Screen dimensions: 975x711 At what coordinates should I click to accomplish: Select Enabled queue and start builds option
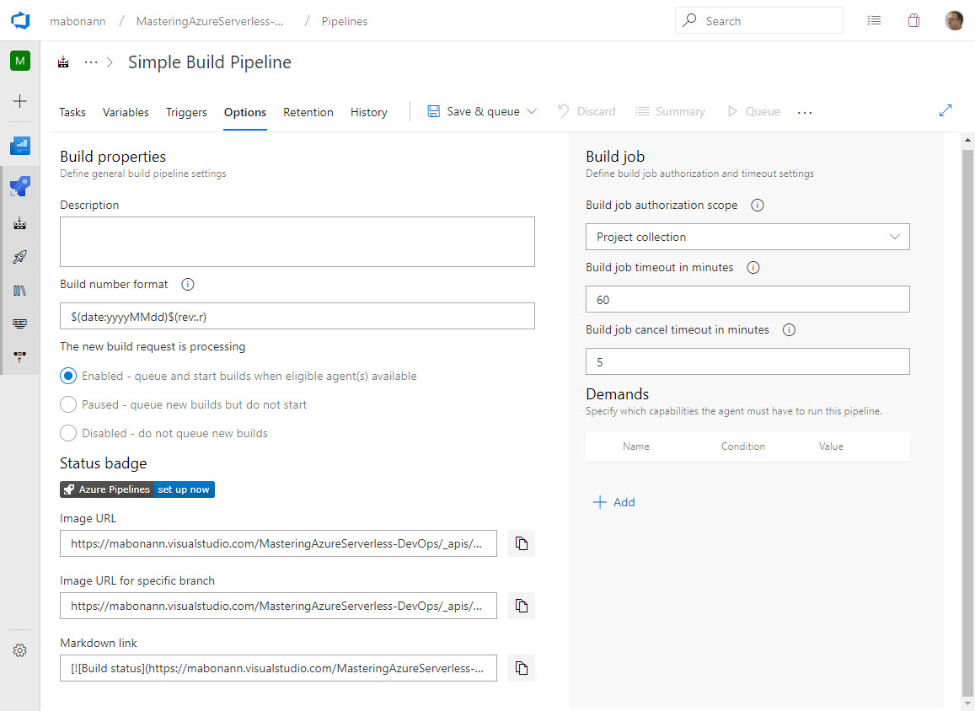coord(68,376)
